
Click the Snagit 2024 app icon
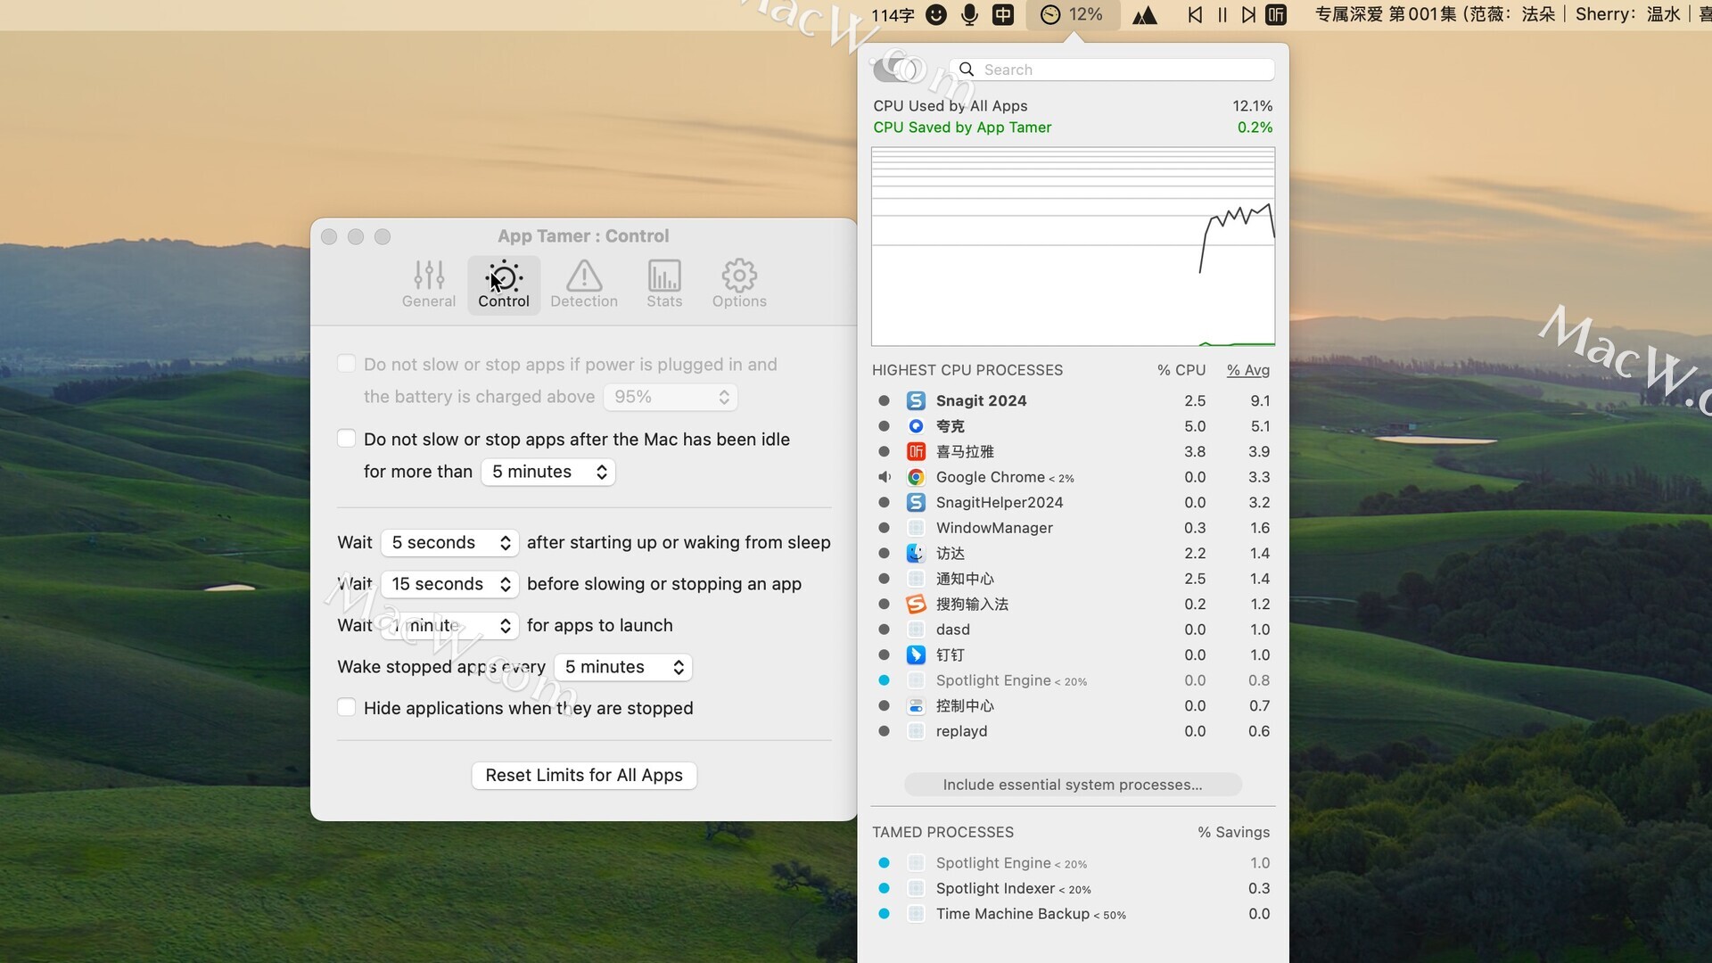click(x=916, y=401)
